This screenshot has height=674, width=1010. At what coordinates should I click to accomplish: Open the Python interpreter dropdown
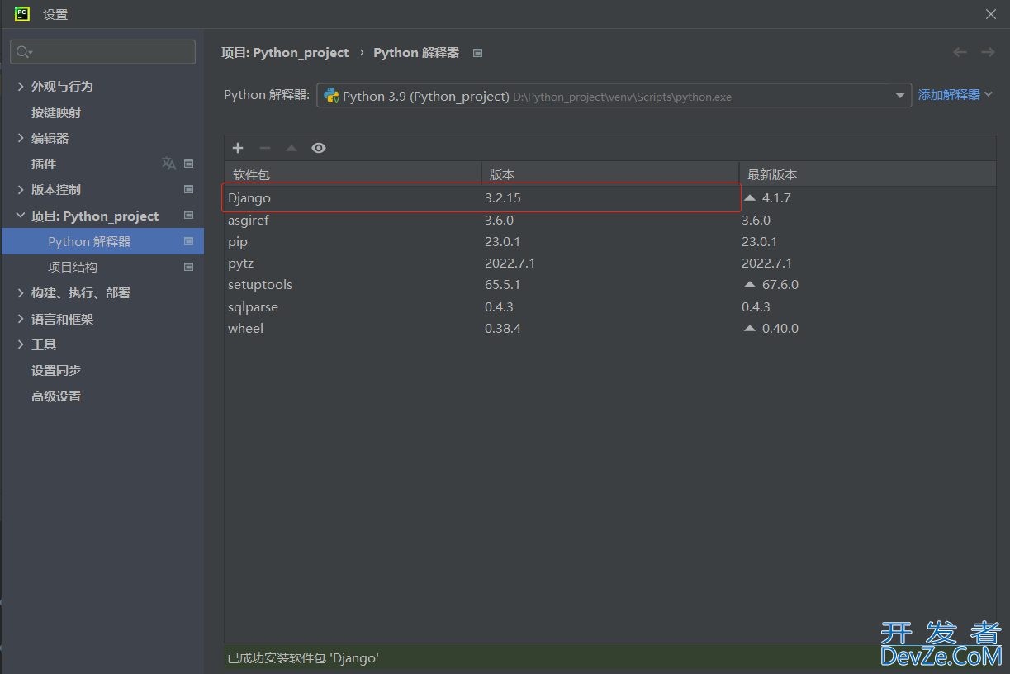pyautogui.click(x=900, y=96)
